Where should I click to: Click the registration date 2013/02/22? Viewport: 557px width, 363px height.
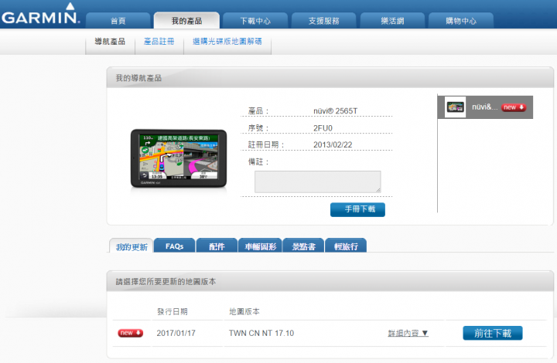[333, 144]
